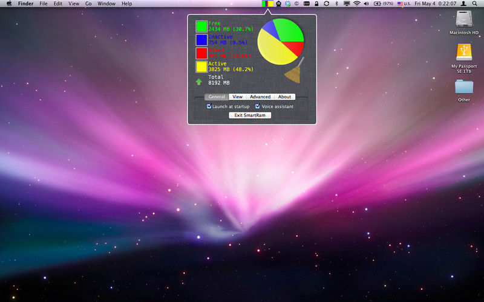Click the green up arrow beside Total

point(199,81)
